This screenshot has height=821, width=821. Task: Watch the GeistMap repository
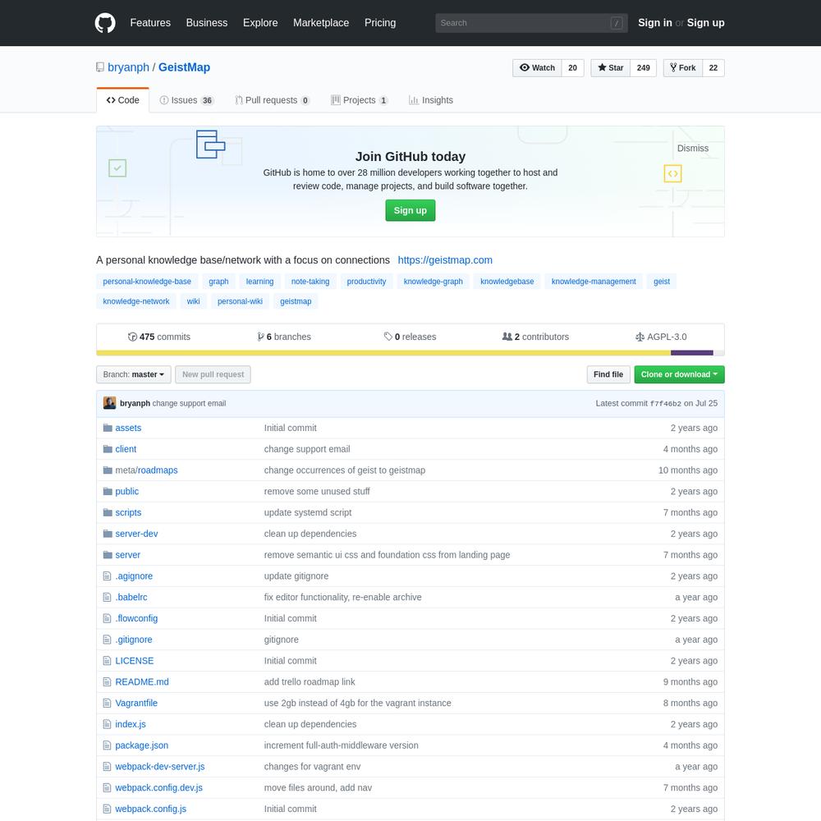point(537,68)
